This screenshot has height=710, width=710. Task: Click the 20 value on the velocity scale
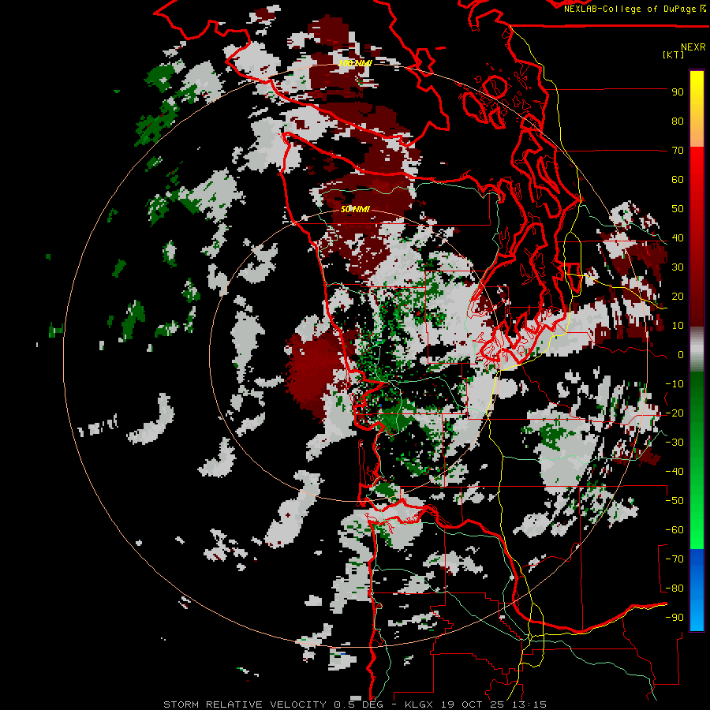678,297
